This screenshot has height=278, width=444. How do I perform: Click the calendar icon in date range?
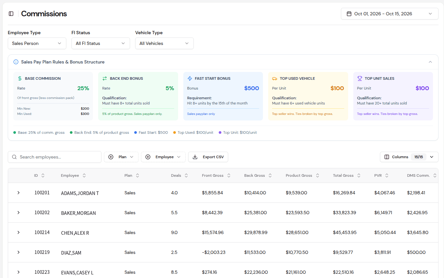pyautogui.click(x=349, y=14)
